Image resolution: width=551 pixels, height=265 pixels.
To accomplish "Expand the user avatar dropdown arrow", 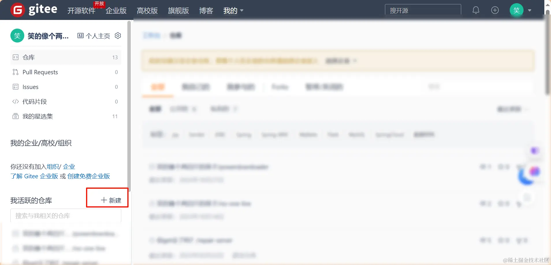I will tap(530, 10).
